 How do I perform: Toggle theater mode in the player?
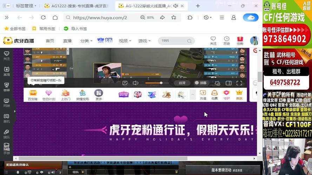point(228,83)
